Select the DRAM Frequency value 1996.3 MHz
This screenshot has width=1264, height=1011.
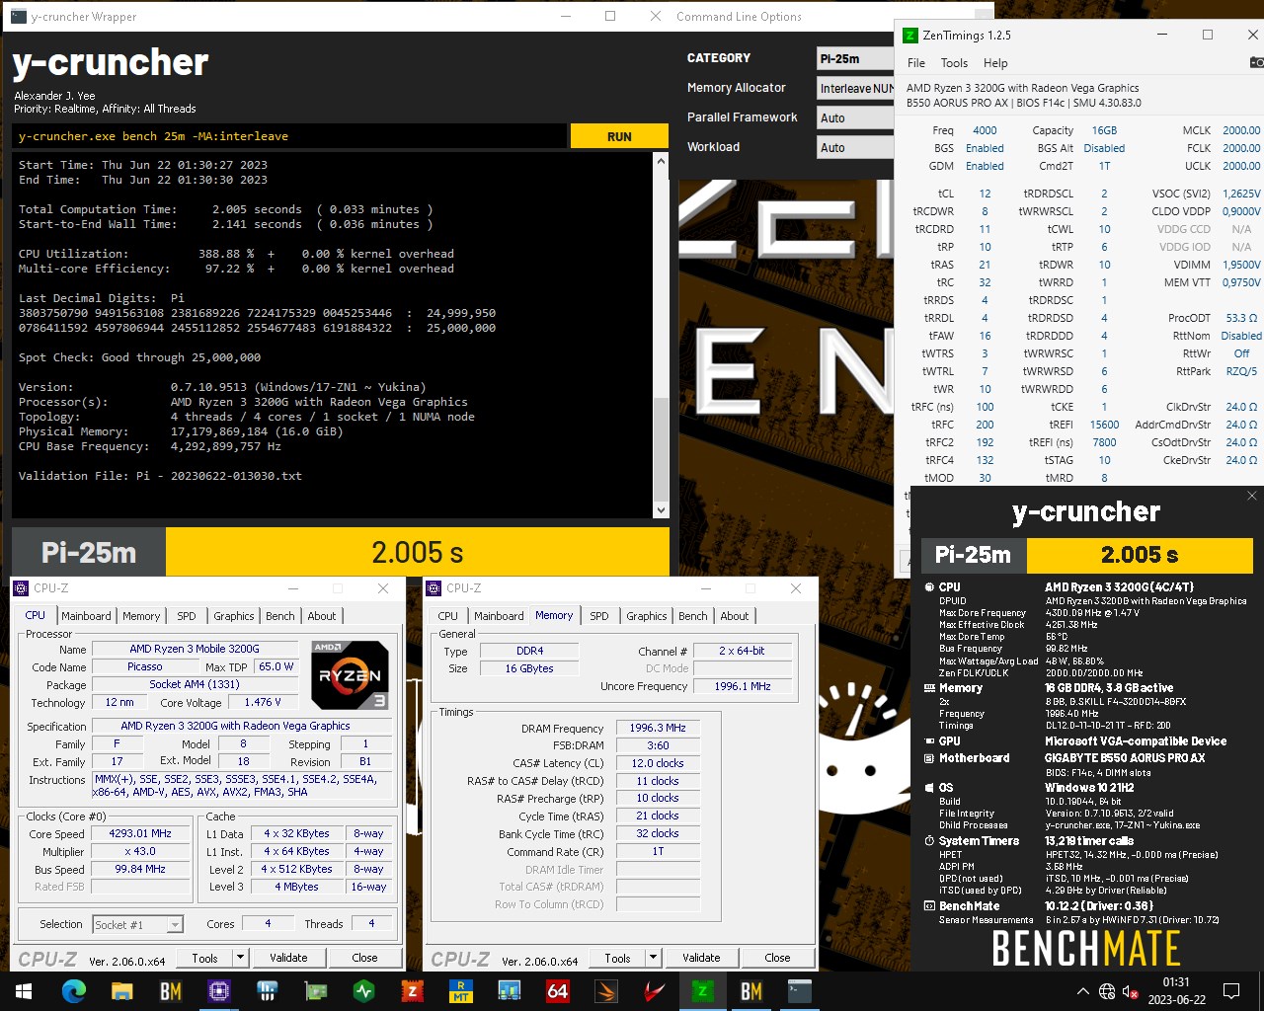tap(658, 728)
